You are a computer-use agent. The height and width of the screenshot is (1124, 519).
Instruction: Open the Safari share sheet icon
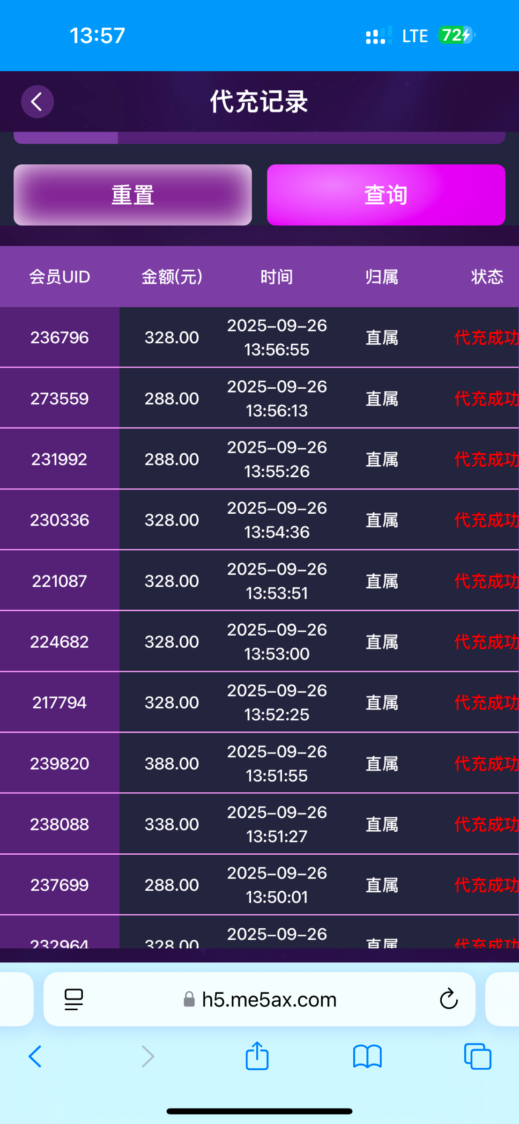pos(257,1056)
